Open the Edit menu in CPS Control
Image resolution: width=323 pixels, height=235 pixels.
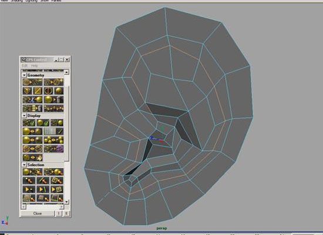(25, 65)
